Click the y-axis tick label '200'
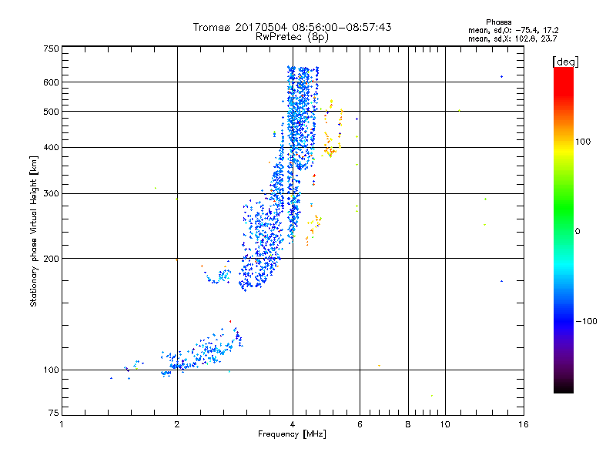Screen dimensions: 616x462 (x=51, y=259)
